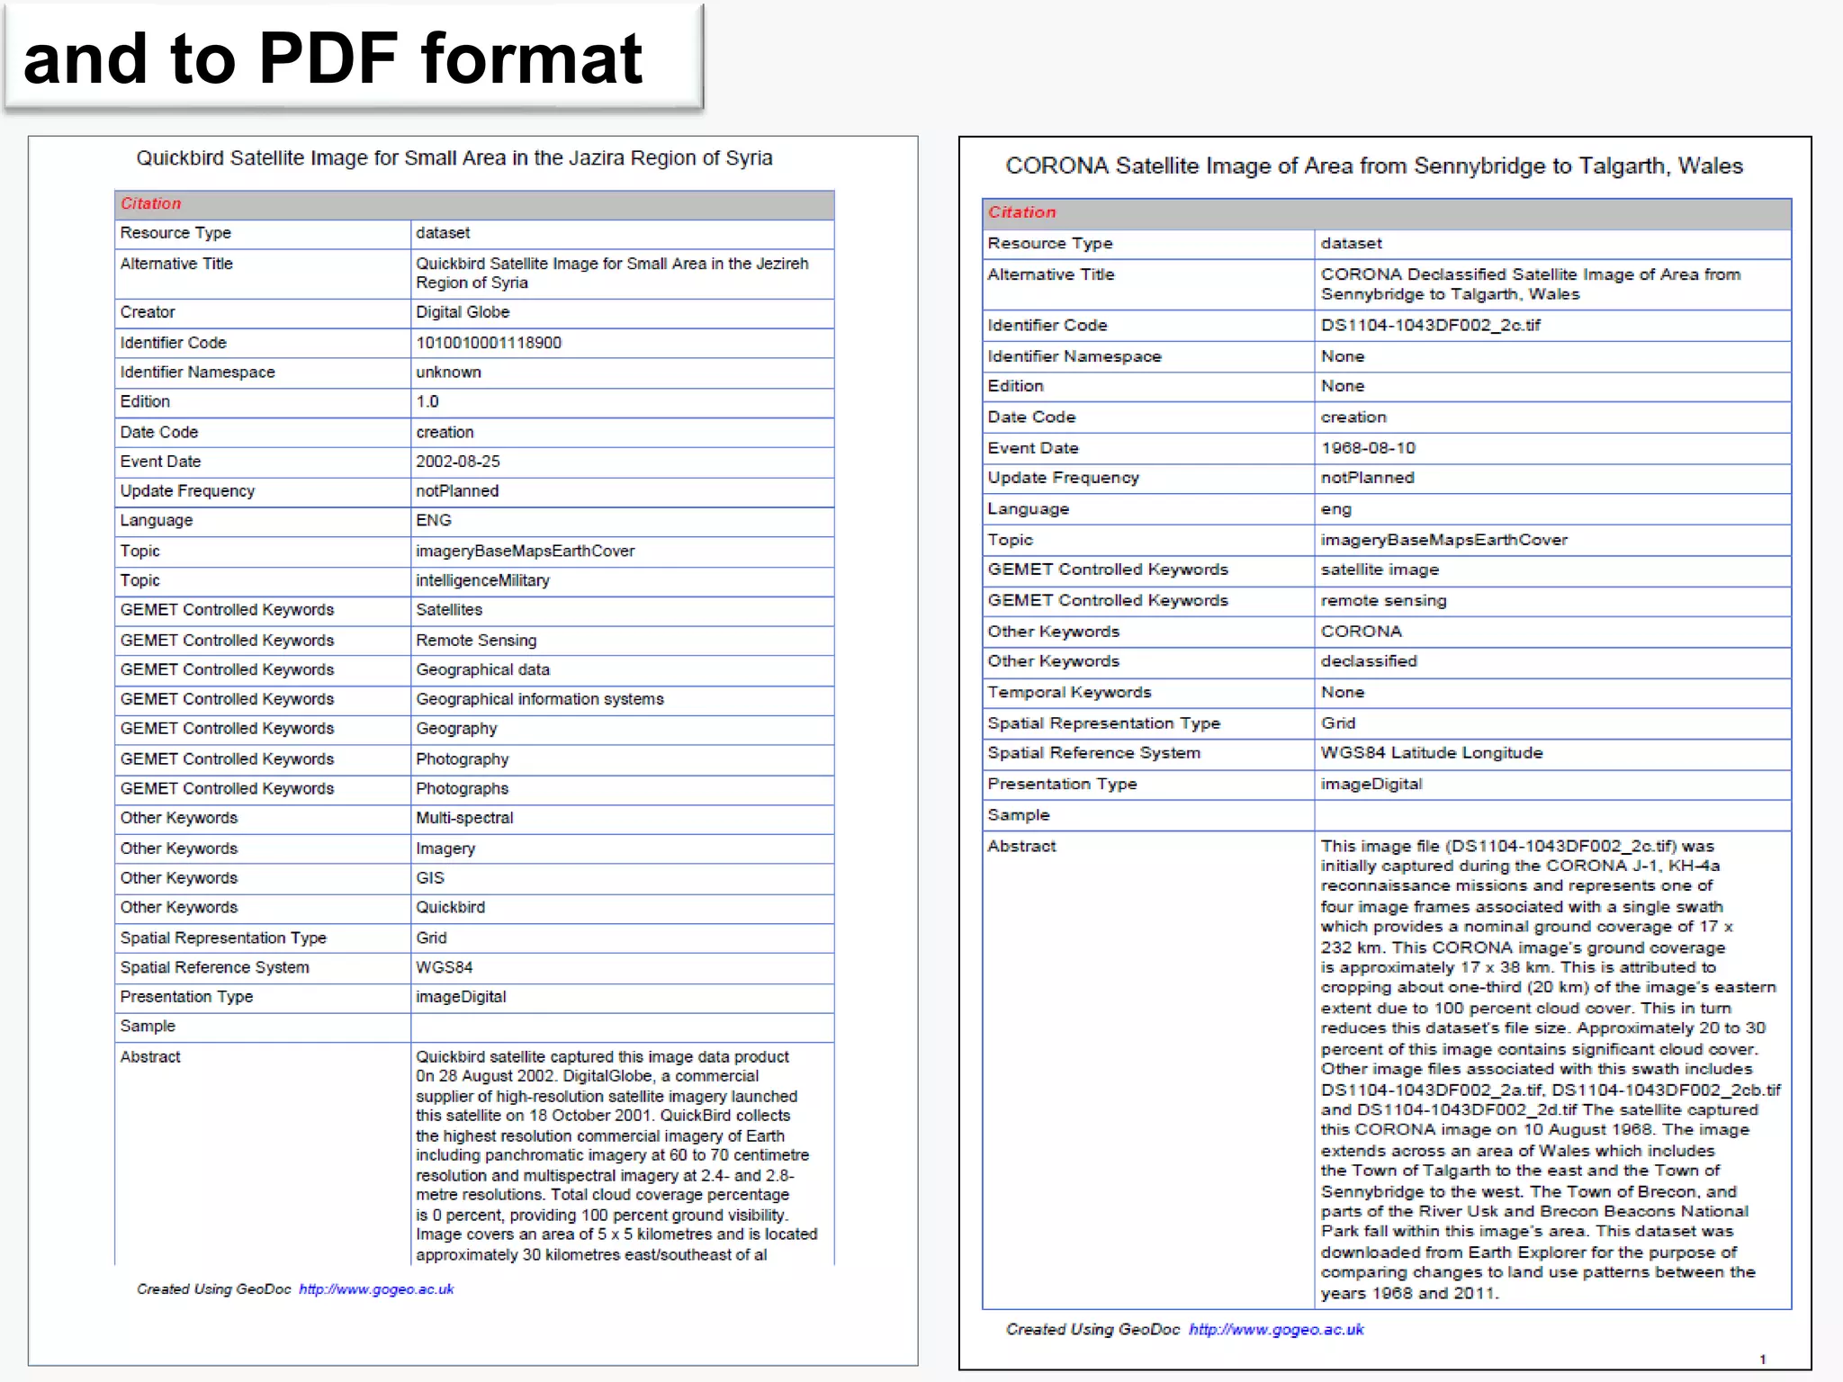Select the 'Digital Globe' creator value
1843x1382 pixels.
coord(463,312)
